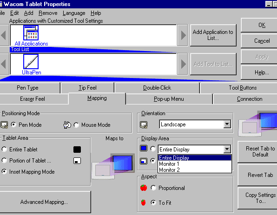Click the To Fit squashed apple icon

point(143,202)
